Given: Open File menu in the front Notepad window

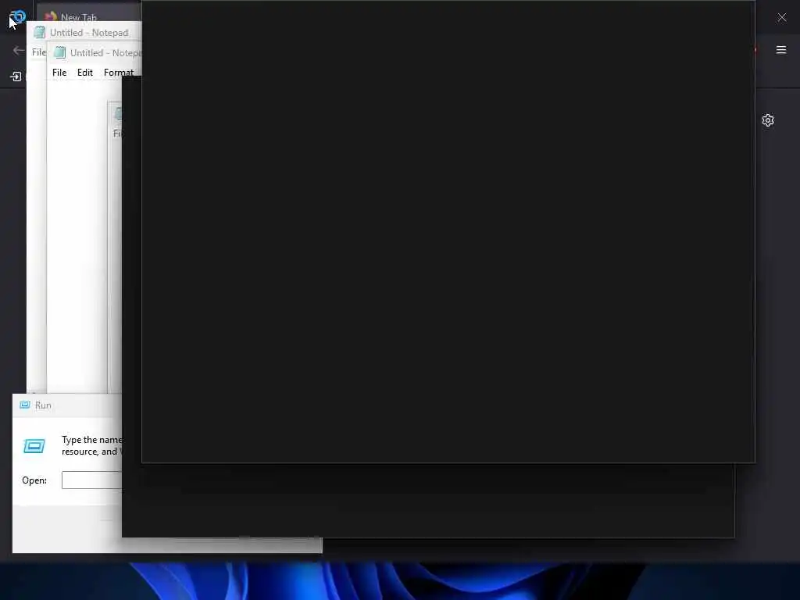Looking at the screenshot, I should coord(59,73).
